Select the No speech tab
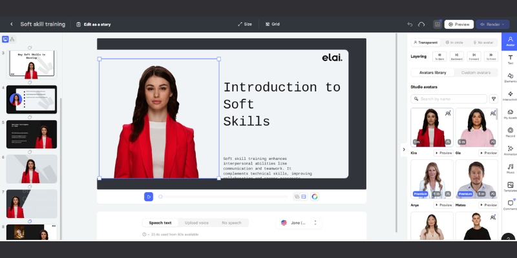 (231, 223)
